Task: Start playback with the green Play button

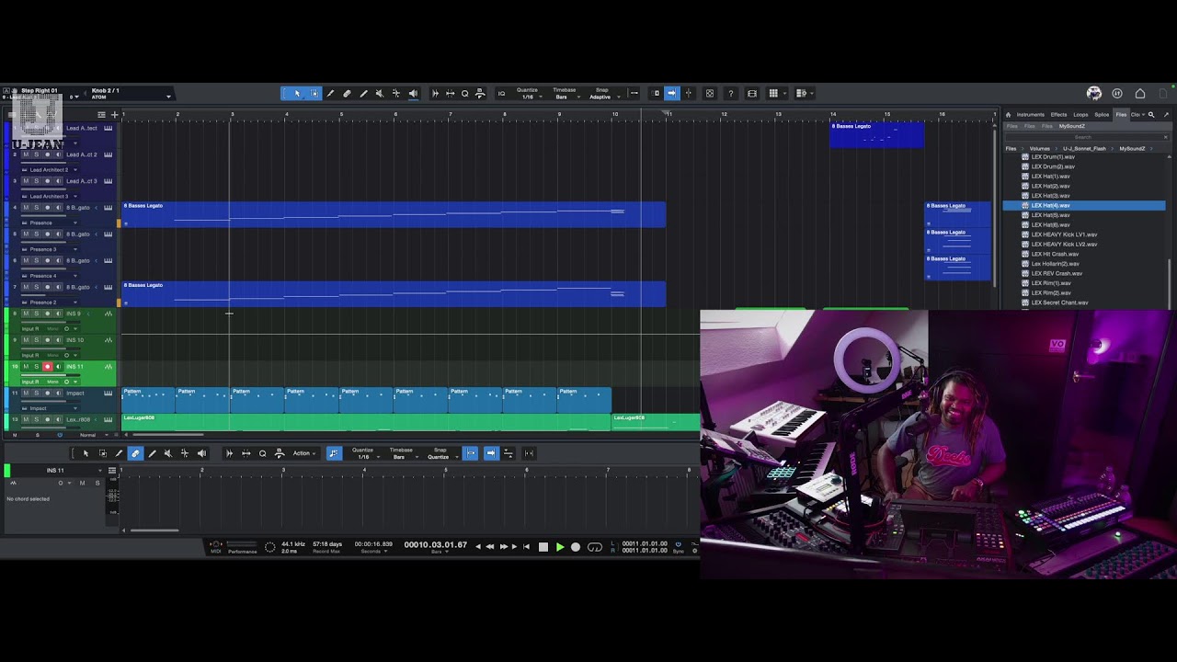Action: (x=560, y=547)
